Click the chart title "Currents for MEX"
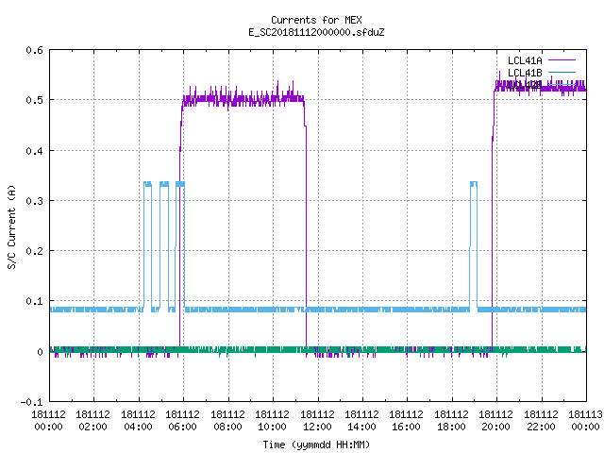This screenshot has width=604, height=453. (316, 20)
